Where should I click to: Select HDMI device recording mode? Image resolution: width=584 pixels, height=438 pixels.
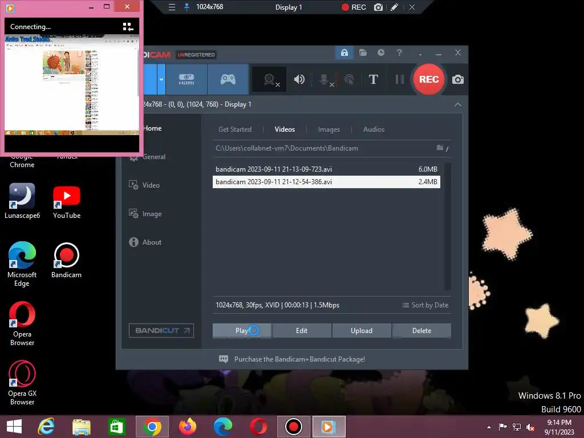click(186, 79)
